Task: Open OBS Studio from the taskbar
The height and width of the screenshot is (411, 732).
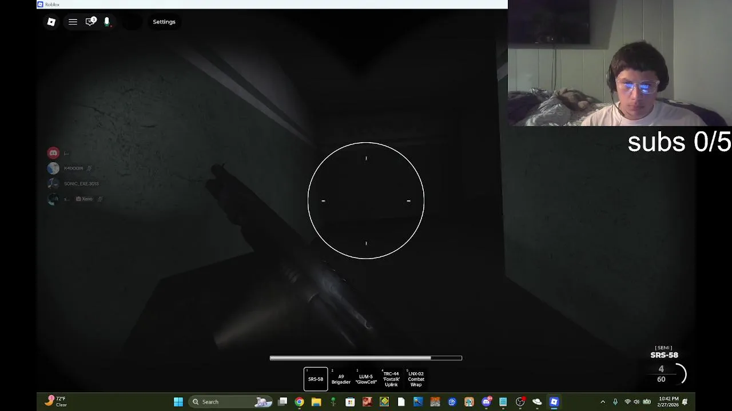Action: pos(520,402)
